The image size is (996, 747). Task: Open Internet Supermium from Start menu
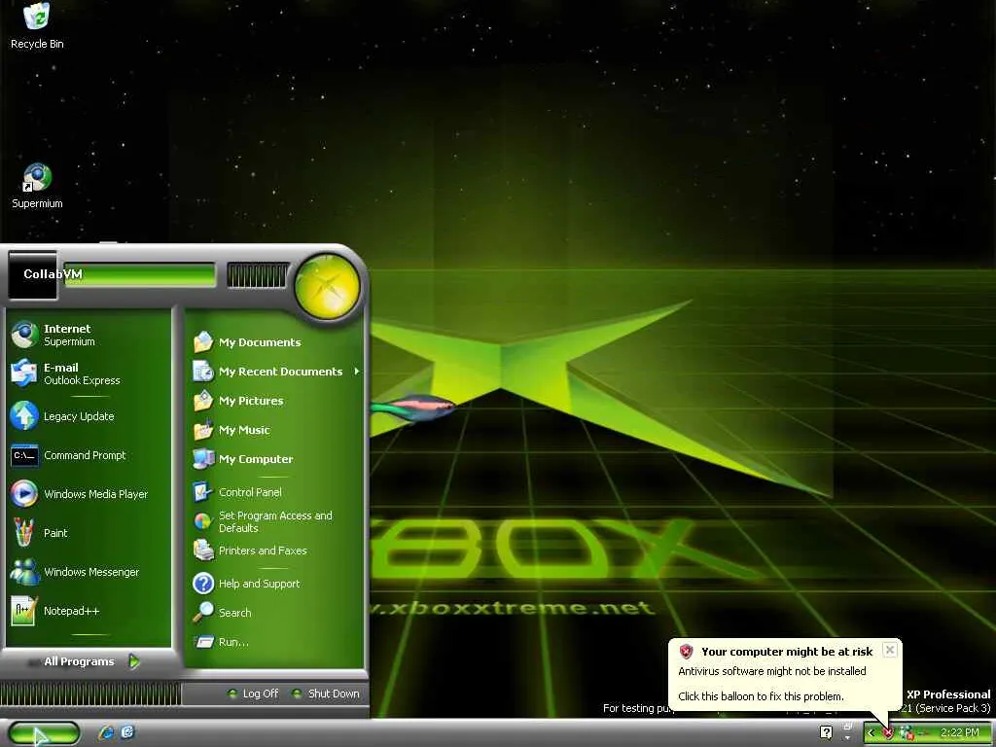click(x=89, y=335)
